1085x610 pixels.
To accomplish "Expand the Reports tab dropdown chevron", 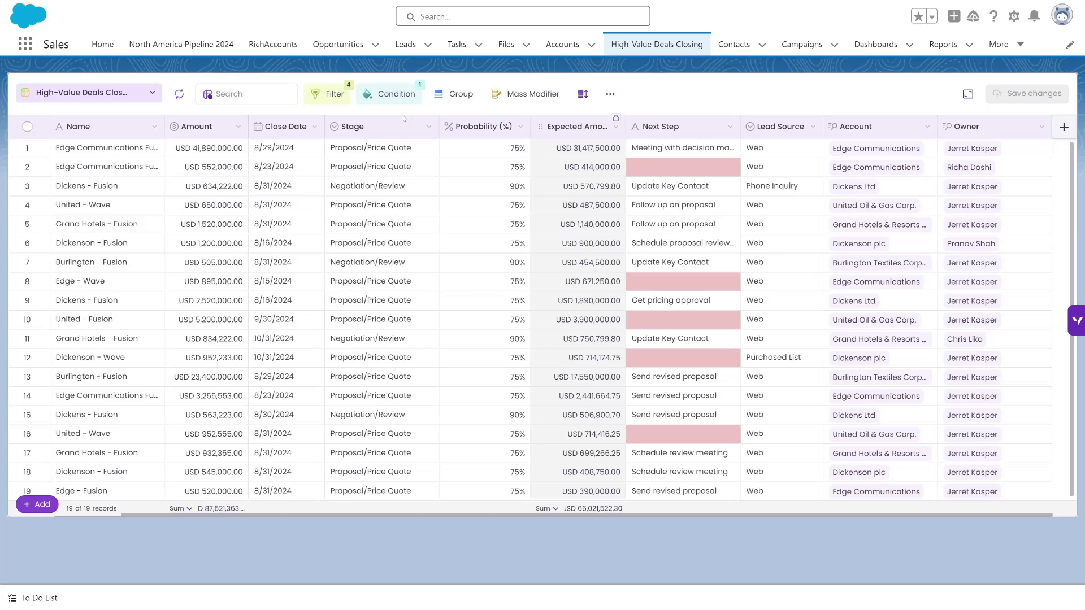I will coord(969,45).
